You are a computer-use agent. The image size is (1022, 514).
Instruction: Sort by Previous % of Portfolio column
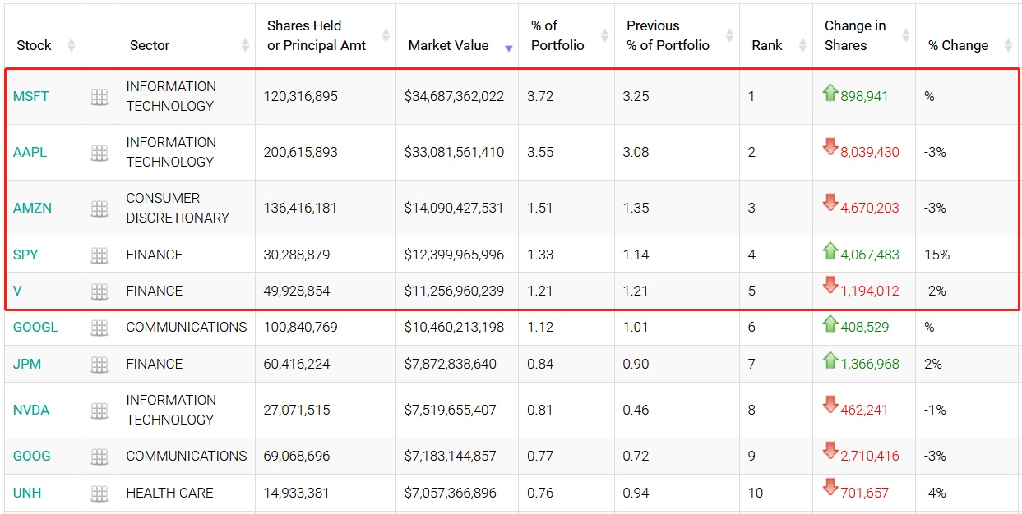point(668,35)
